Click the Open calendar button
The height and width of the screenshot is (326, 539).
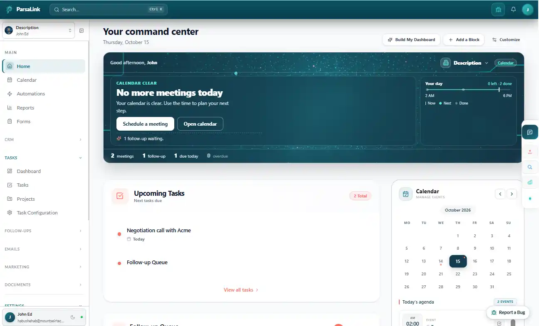pos(200,124)
